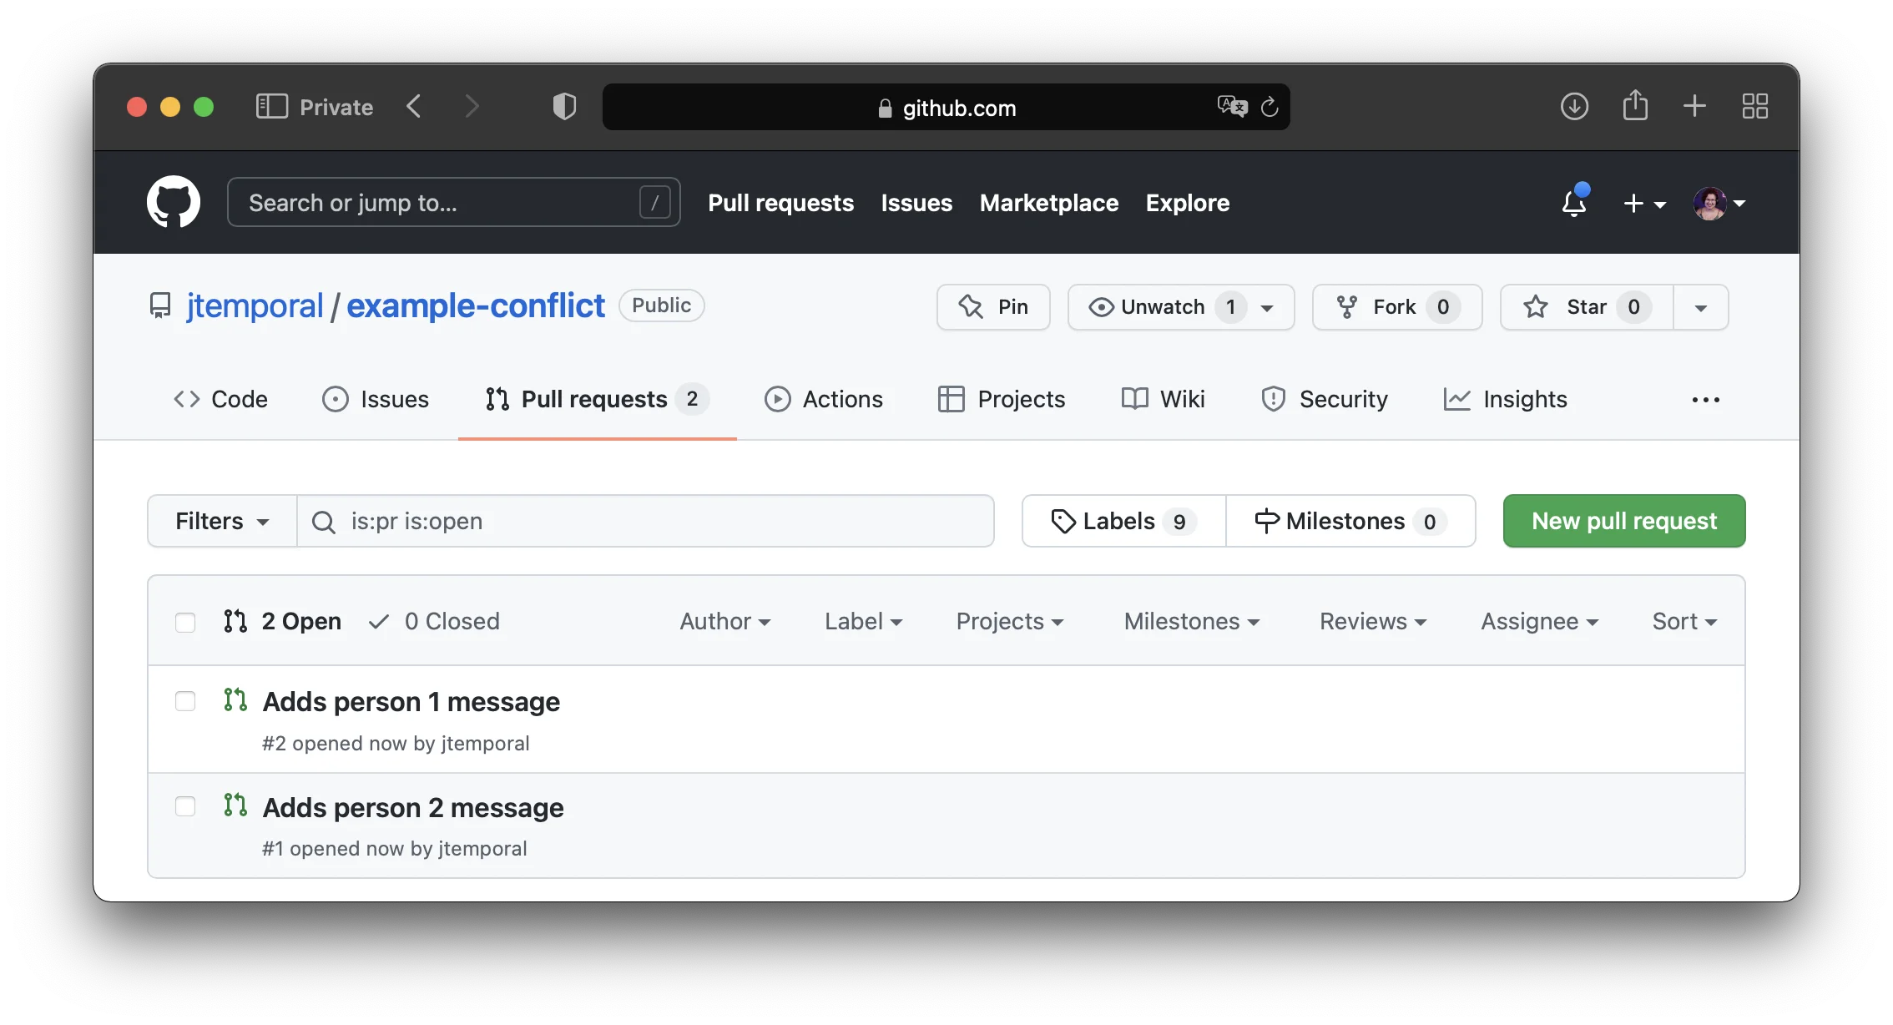
Task: Click the Pin repository icon
Action: pos(971,307)
